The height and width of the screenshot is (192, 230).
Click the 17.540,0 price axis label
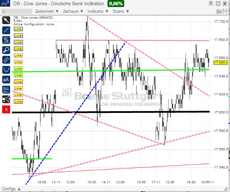[x=221, y=167]
